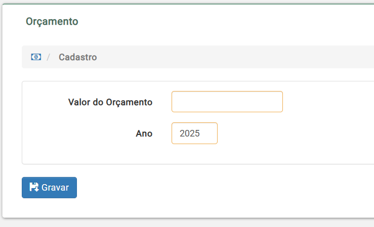Image resolution: width=374 pixels, height=227 pixels.
Task: Activate the empty budget value textbox
Action: tap(227, 102)
